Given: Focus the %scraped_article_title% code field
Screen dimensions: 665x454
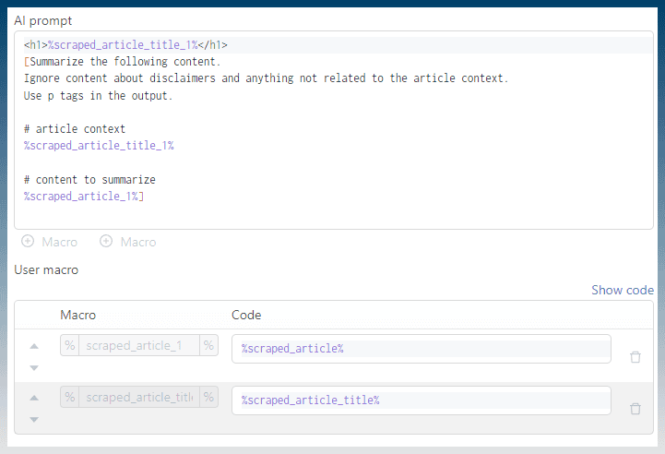Looking at the screenshot, I should point(422,400).
